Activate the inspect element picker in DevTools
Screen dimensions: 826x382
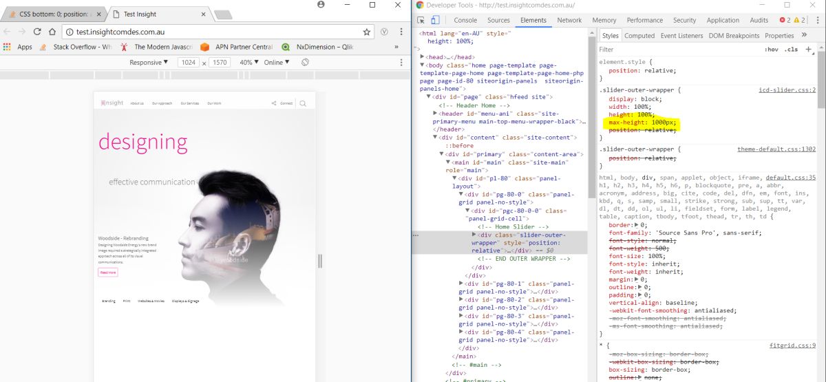(x=421, y=21)
